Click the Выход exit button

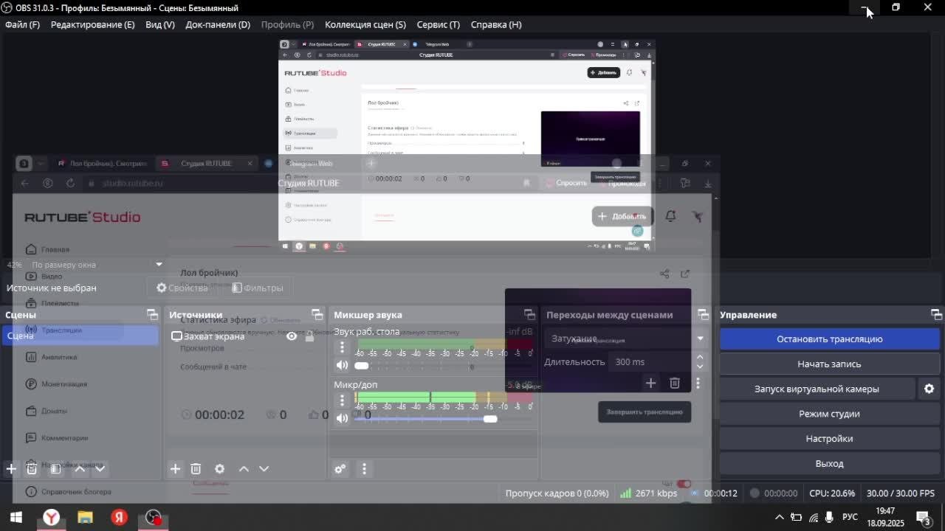[x=830, y=464]
